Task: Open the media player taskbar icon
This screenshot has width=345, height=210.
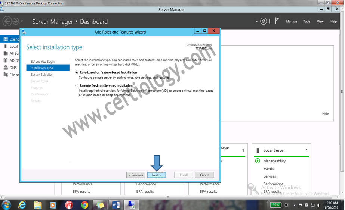Action: tap(53, 205)
